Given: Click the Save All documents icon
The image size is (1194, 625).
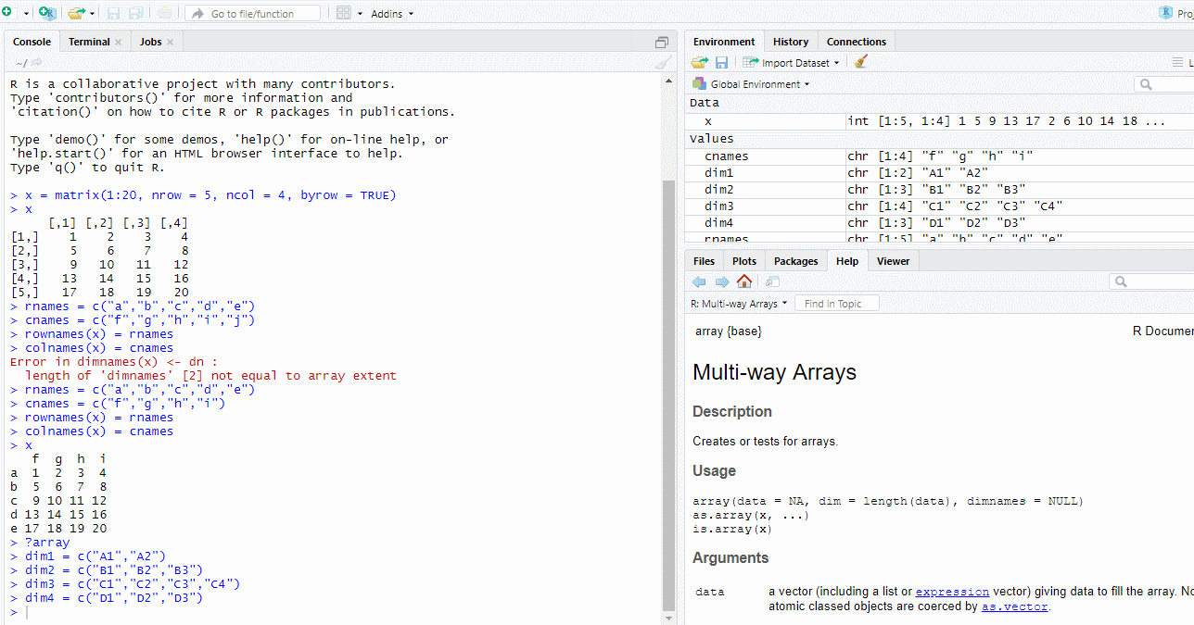Looking at the screenshot, I should 136,13.
